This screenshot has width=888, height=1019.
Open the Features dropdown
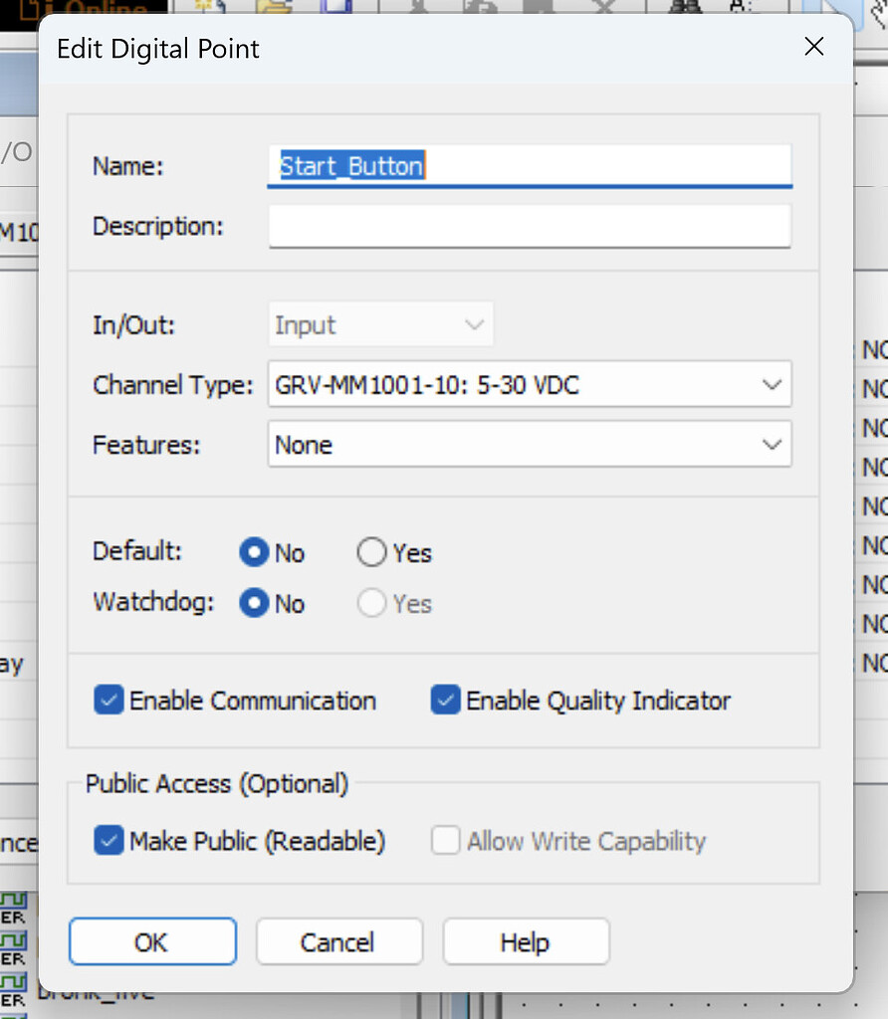click(x=773, y=445)
